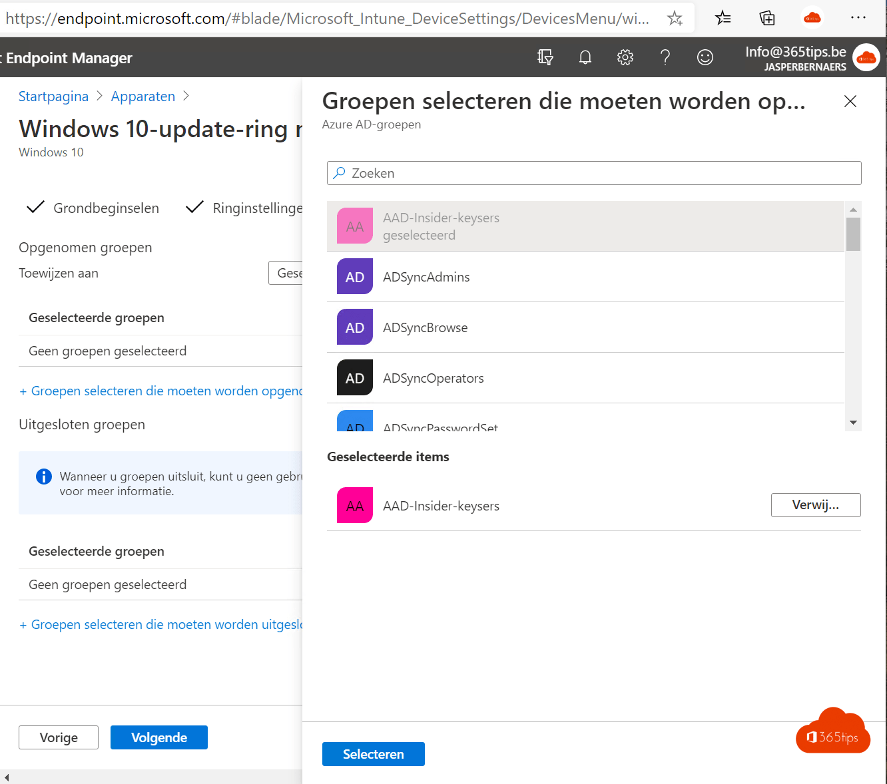
Task: Open the help question-mark icon
Action: [665, 57]
